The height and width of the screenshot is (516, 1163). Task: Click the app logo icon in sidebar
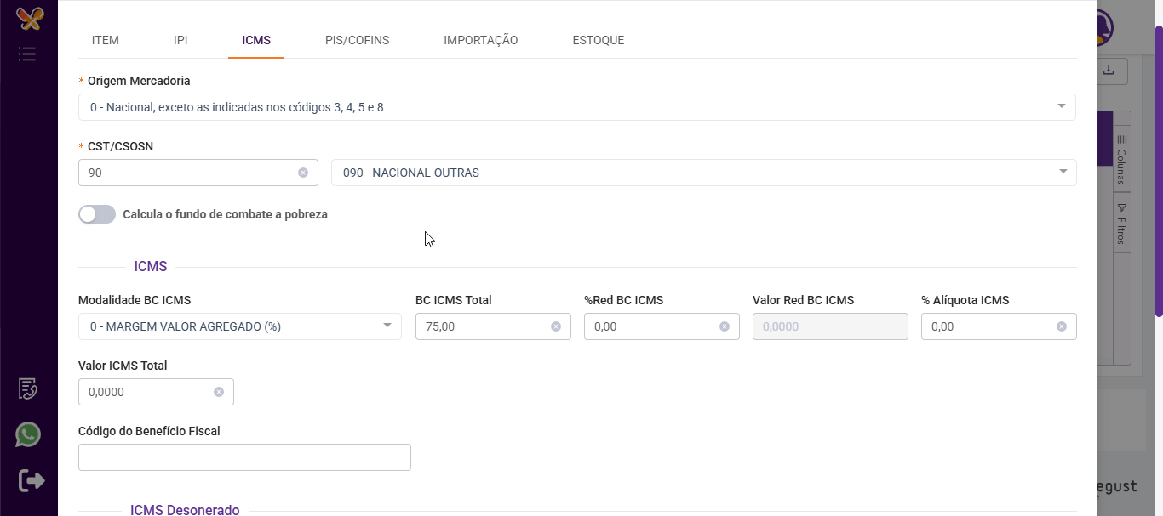(x=29, y=19)
